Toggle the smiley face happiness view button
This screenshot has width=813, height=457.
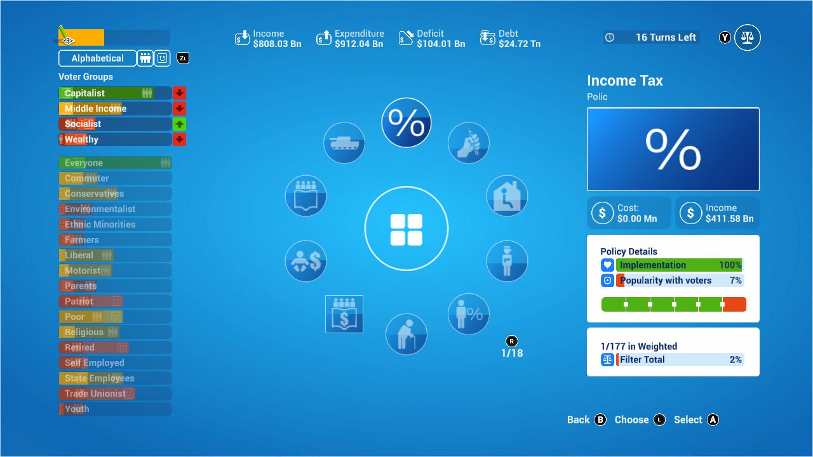tap(162, 58)
